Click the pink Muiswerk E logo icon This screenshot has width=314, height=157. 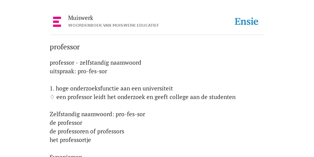pyautogui.click(x=57, y=22)
